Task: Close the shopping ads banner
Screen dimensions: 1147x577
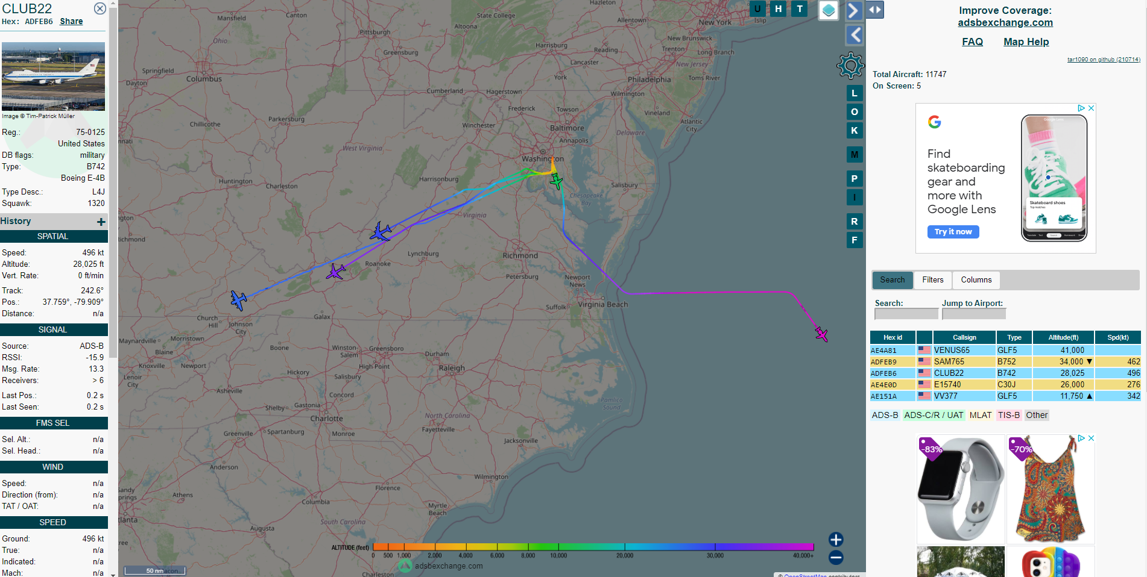Action: pyautogui.click(x=1091, y=438)
